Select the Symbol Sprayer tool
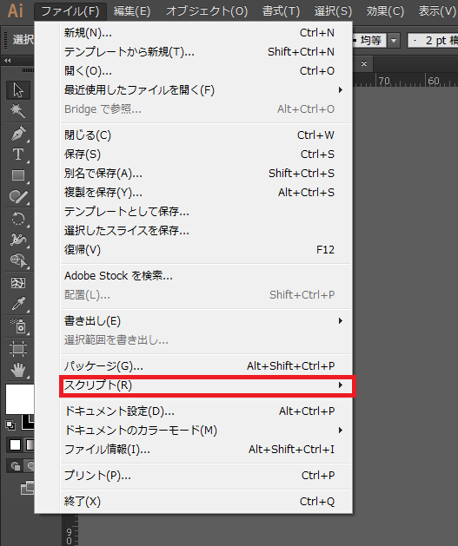 click(18, 326)
